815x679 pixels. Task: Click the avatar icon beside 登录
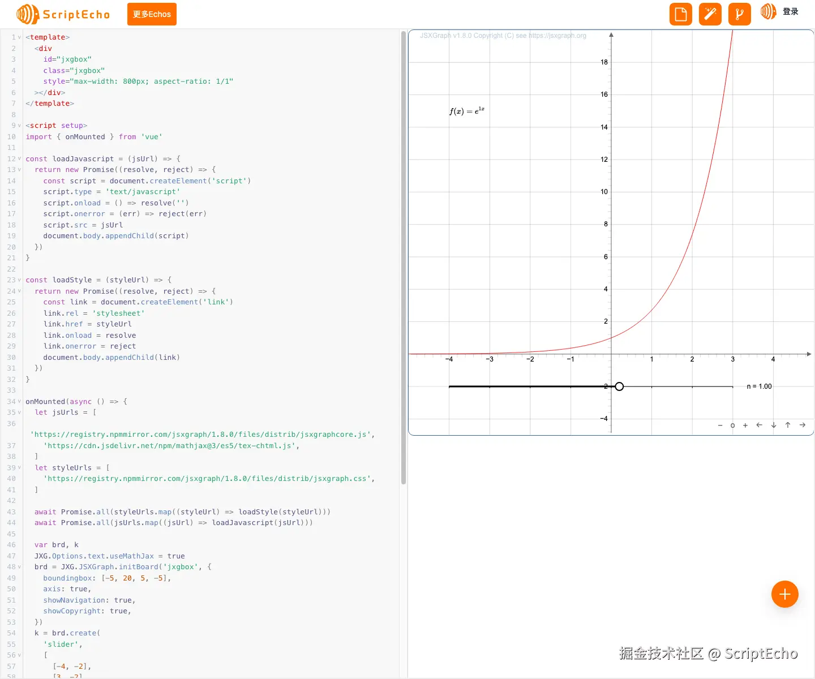click(768, 11)
